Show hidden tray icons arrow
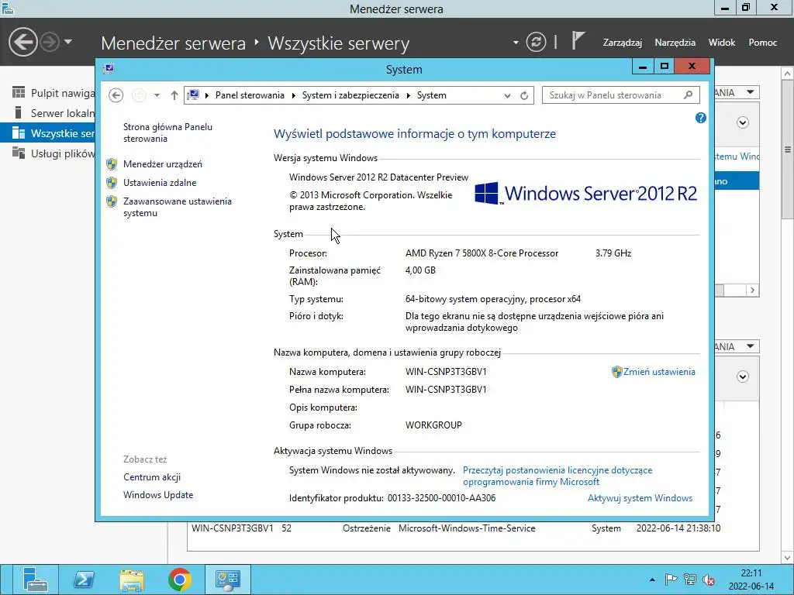This screenshot has height=595, width=794. click(x=652, y=580)
